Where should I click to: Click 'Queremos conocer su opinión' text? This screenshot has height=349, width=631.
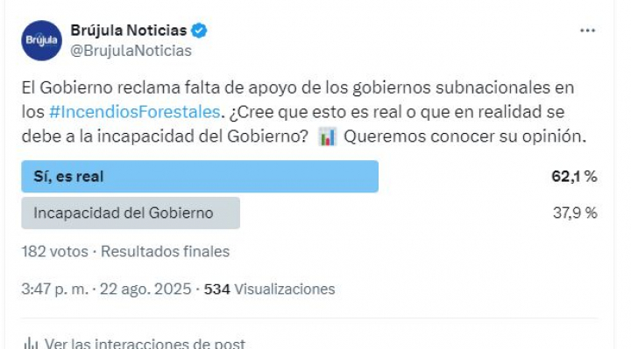[x=464, y=136]
